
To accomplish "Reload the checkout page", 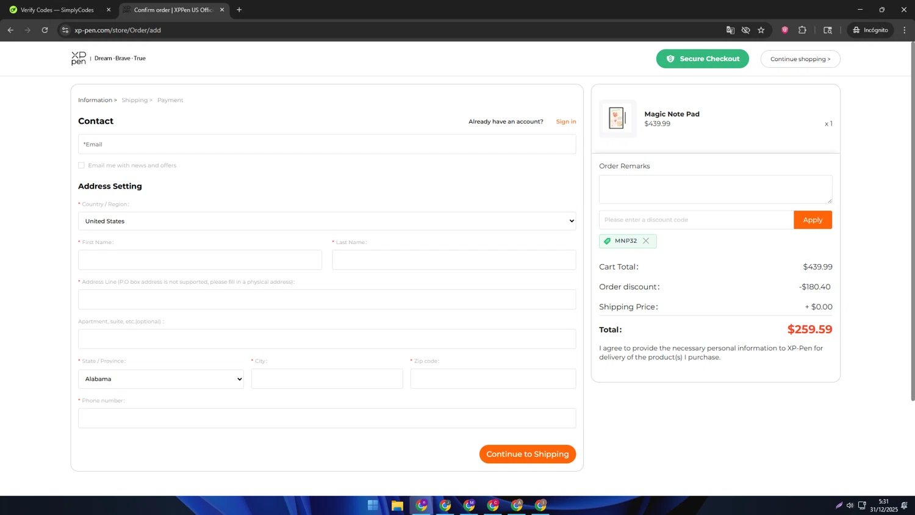I will pos(45,30).
